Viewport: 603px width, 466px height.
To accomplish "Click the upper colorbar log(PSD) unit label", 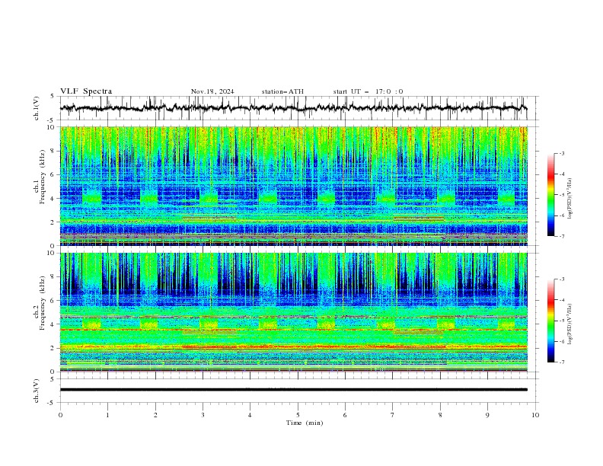I will (x=571, y=199).
